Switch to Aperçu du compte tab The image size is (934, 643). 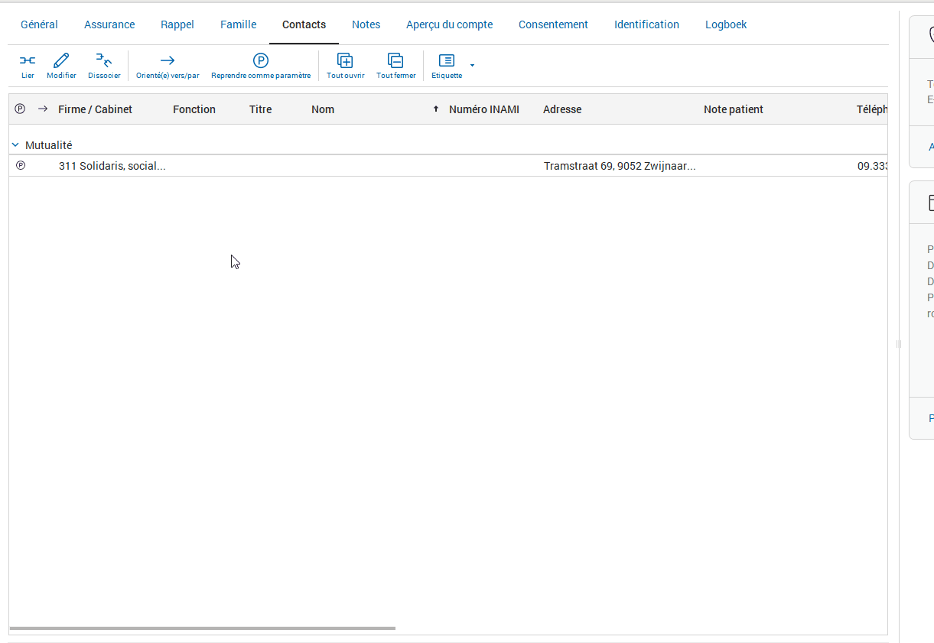[x=449, y=24]
